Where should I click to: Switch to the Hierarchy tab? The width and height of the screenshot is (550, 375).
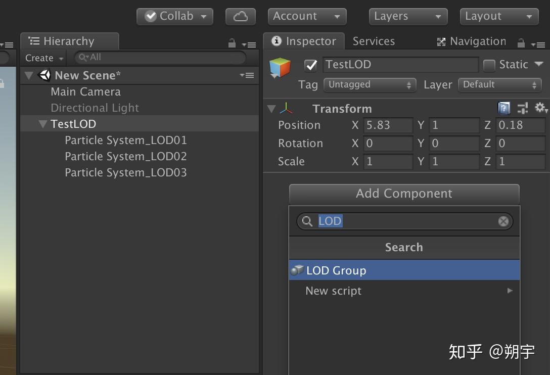69,41
